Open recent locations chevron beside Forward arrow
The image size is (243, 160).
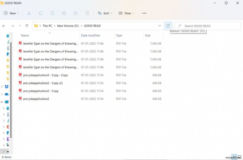tap(20, 26)
